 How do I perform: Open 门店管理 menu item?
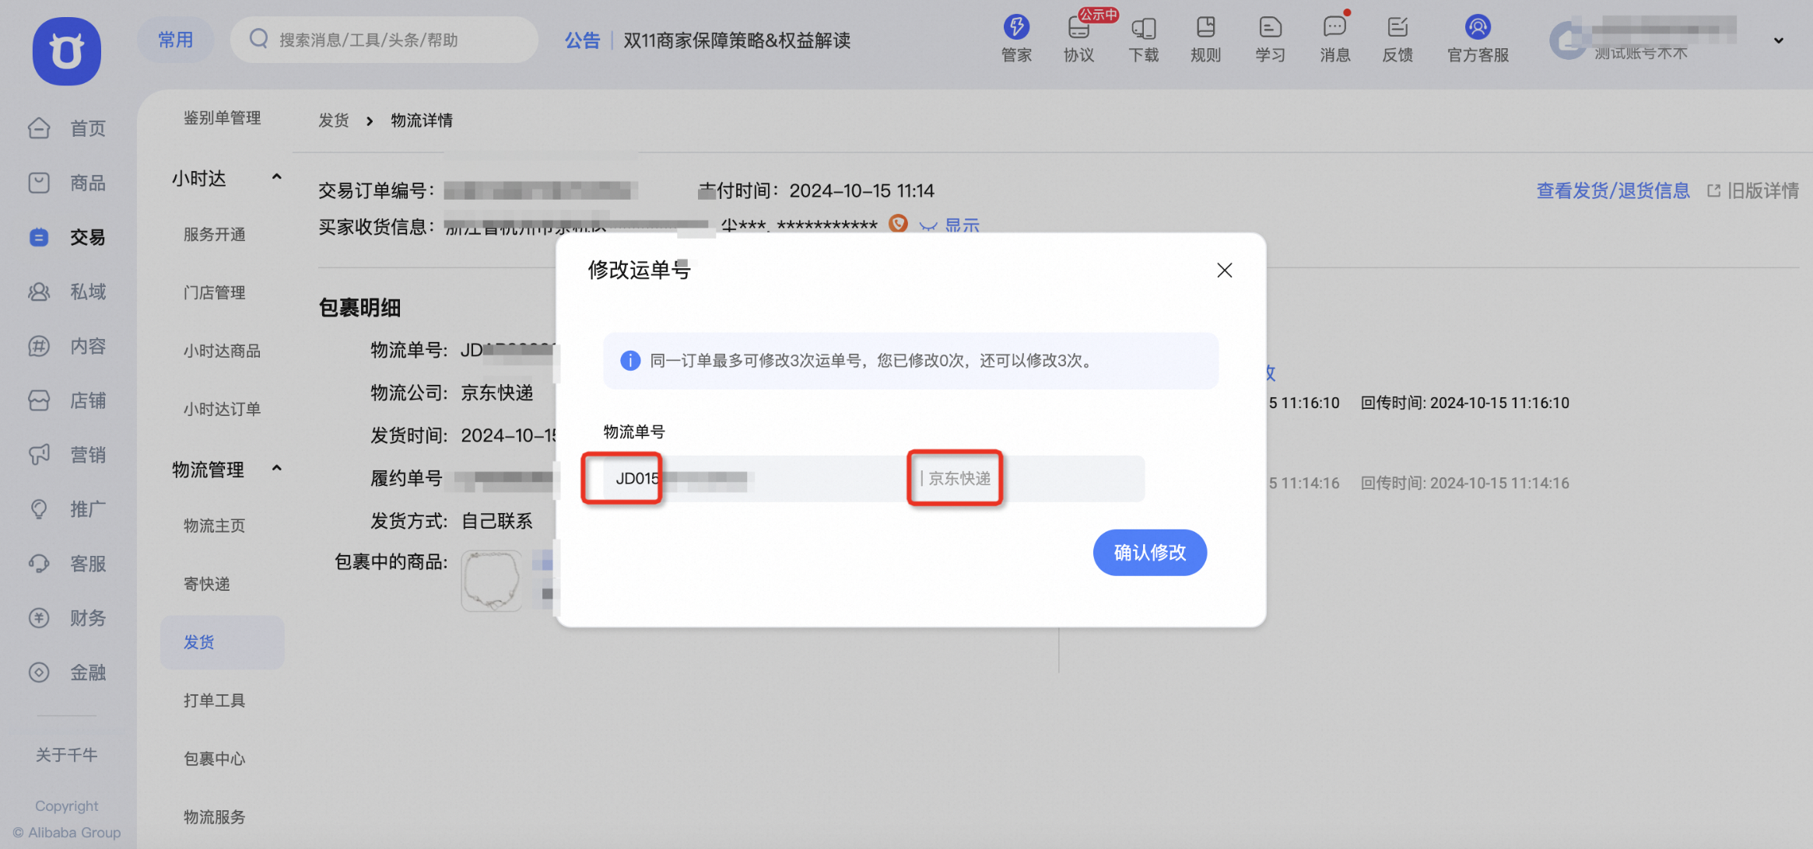(214, 293)
